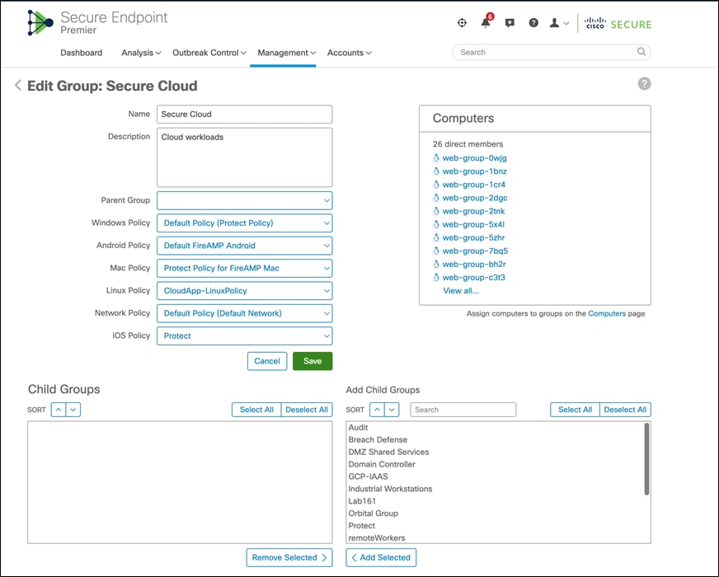The height and width of the screenshot is (577, 719).
Task: Open the iOS Policy dropdown
Action: tap(244, 336)
